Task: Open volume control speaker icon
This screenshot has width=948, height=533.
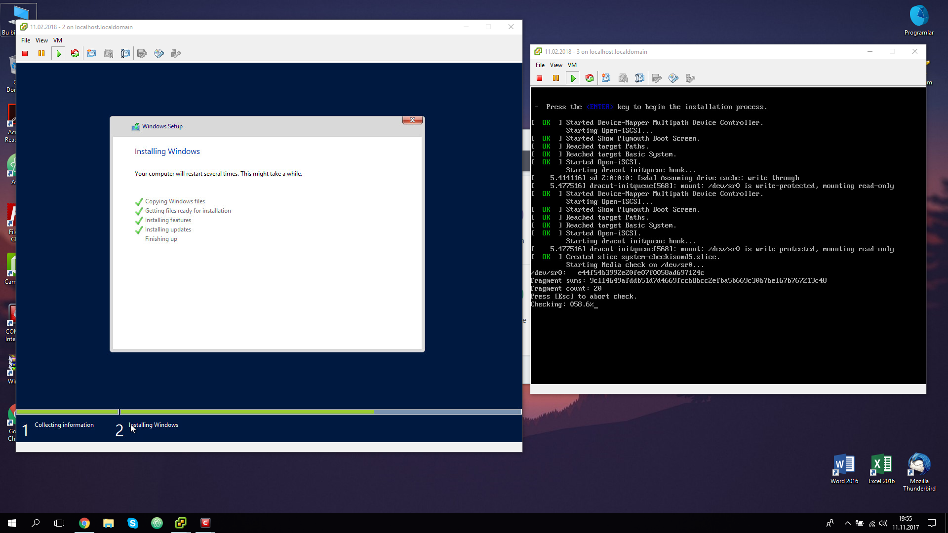Action: (883, 523)
